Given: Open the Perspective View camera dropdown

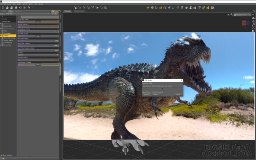Looking at the screenshot, I should click(x=242, y=15).
